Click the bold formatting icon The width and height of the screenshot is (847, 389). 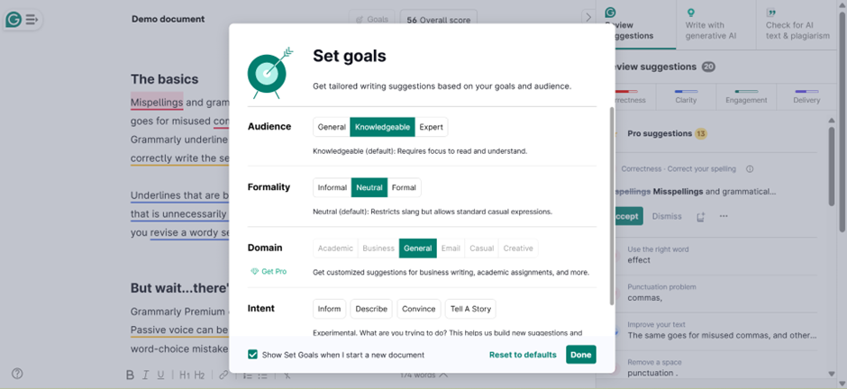point(130,375)
